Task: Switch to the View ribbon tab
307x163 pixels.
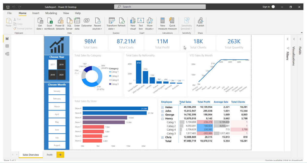Action: click(x=66, y=13)
